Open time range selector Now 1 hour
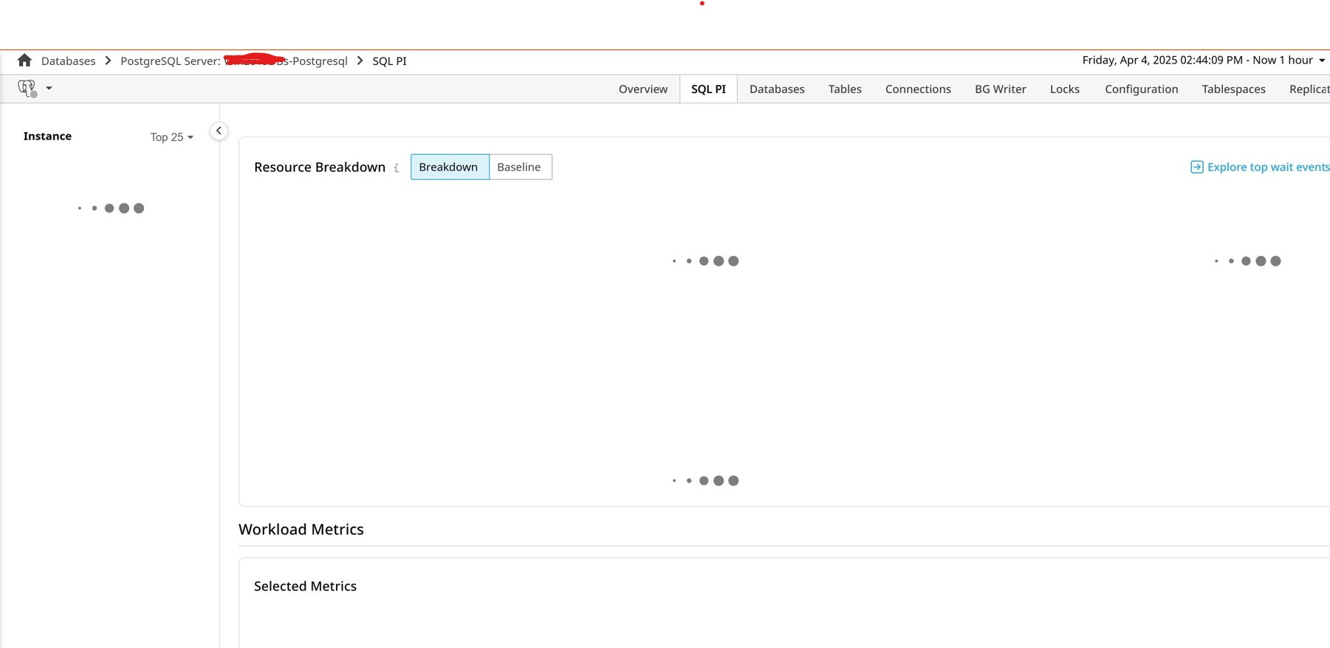The height and width of the screenshot is (648, 1330). [x=1204, y=60]
